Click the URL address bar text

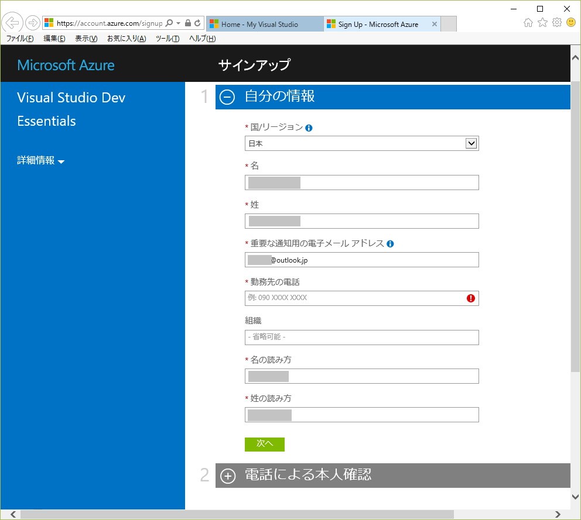click(110, 23)
